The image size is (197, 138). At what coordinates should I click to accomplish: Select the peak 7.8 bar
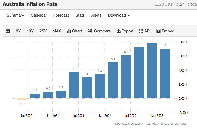tap(152, 71)
